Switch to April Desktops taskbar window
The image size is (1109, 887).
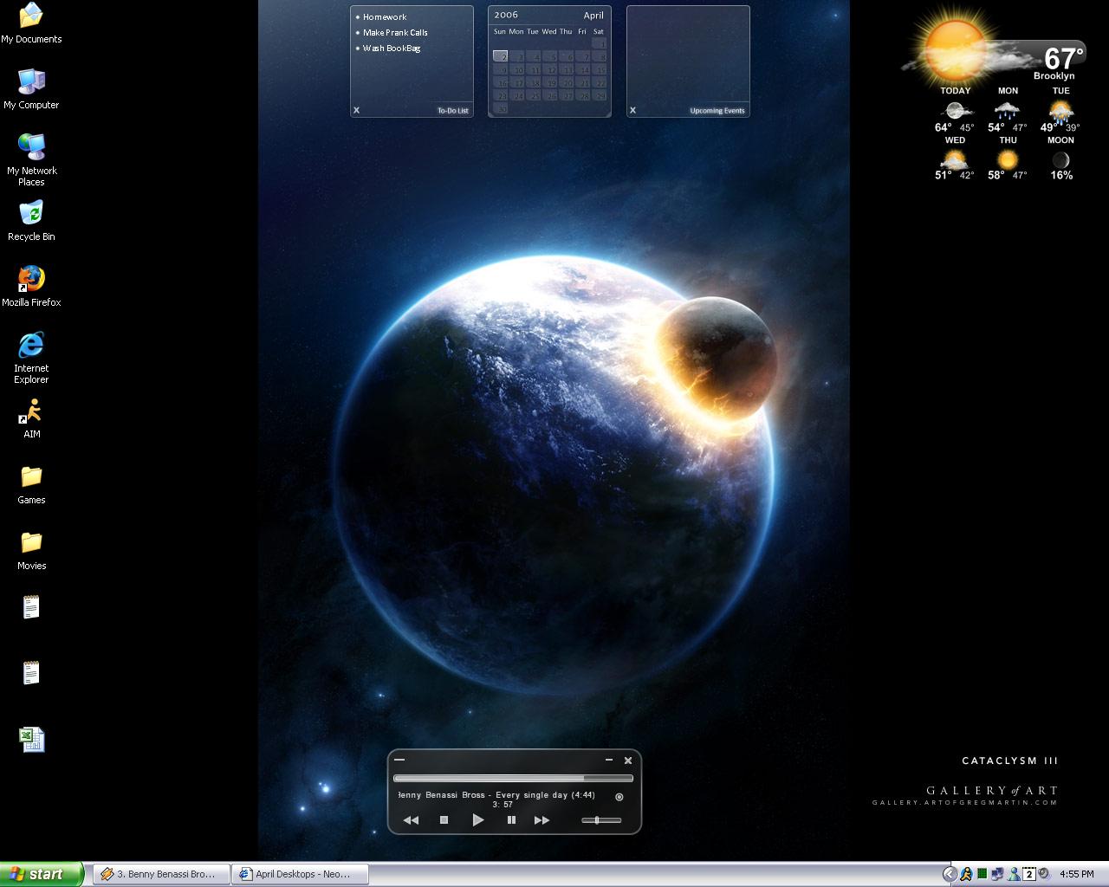tap(301, 874)
